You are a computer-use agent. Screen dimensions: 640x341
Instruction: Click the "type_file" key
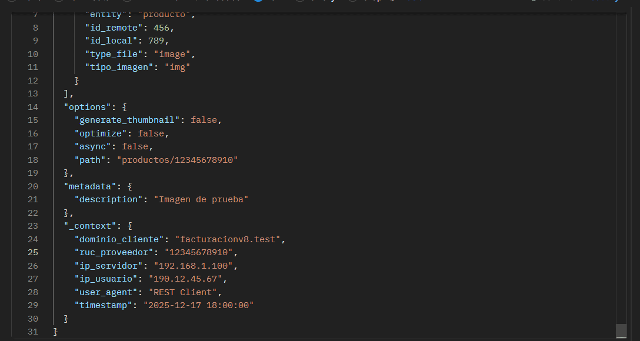[x=114, y=54]
